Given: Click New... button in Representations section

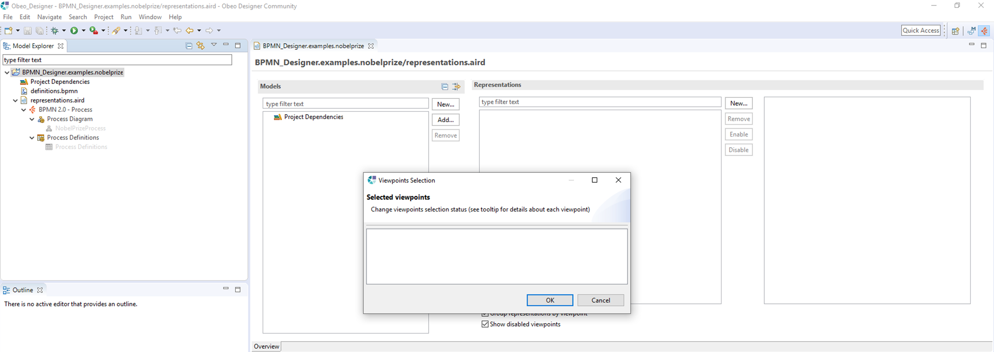Looking at the screenshot, I should [x=739, y=103].
